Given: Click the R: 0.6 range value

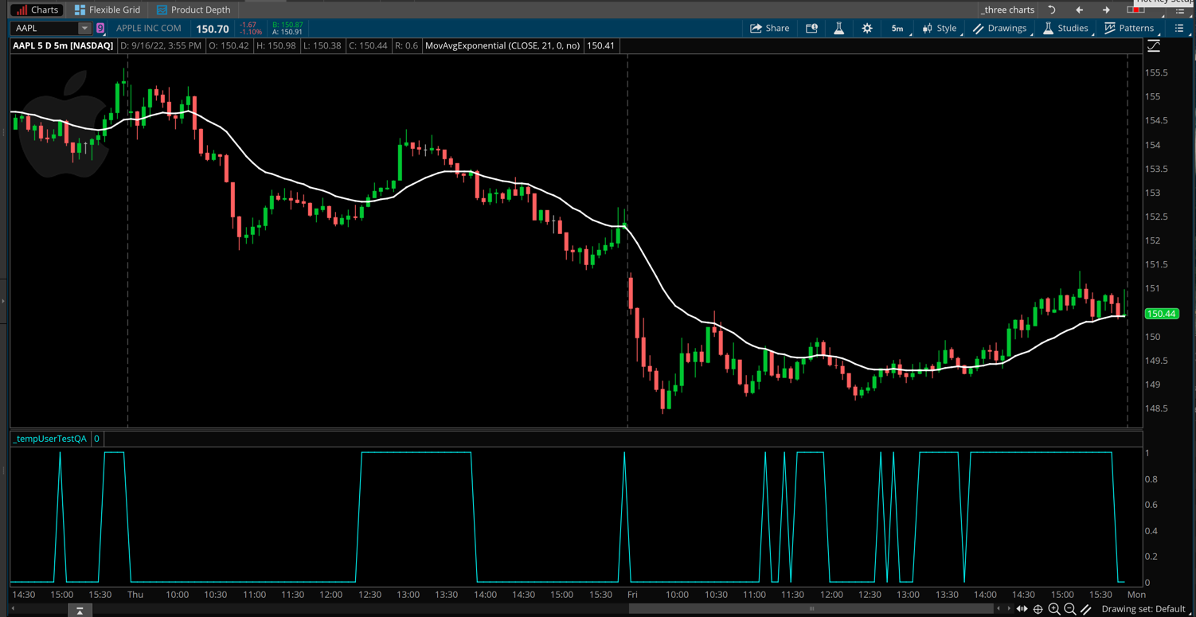Looking at the screenshot, I should click(x=406, y=45).
